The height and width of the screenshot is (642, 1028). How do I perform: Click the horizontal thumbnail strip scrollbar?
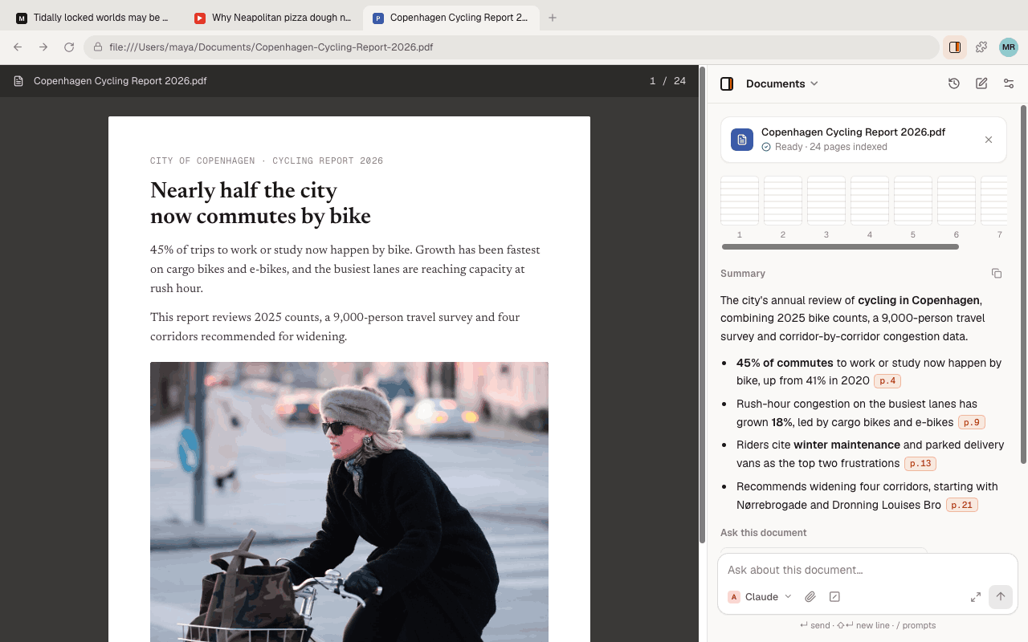pyautogui.click(x=840, y=247)
